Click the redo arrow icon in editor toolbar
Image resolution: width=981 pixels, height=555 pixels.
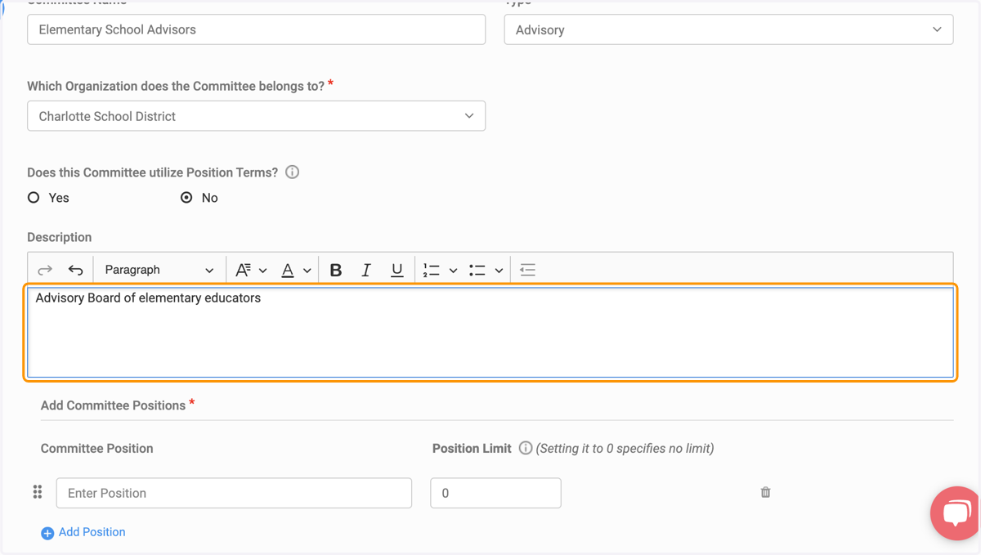click(45, 270)
